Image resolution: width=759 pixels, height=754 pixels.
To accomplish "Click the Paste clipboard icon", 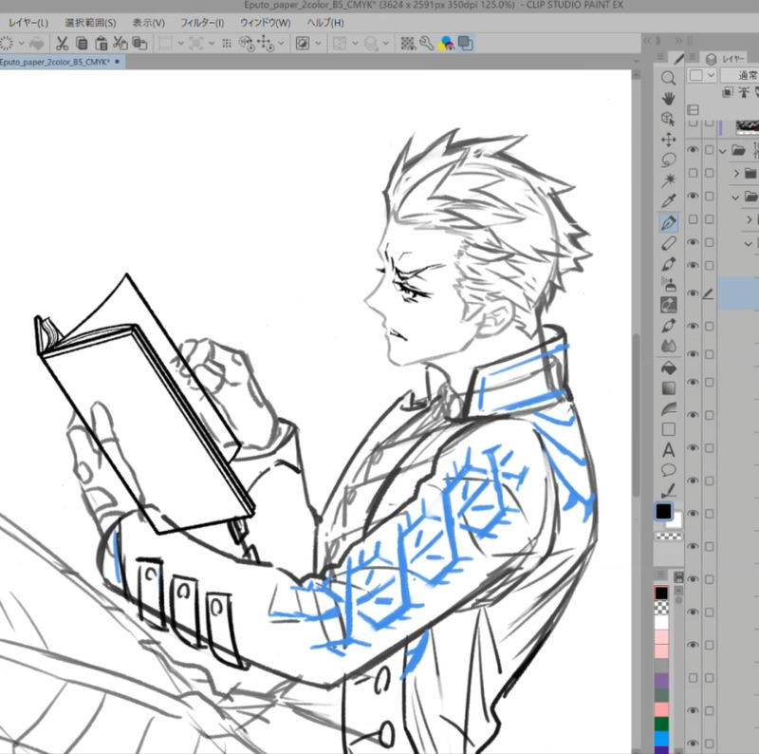I will (102, 44).
